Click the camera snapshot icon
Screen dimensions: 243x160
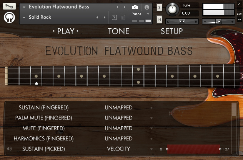coord(135,7)
